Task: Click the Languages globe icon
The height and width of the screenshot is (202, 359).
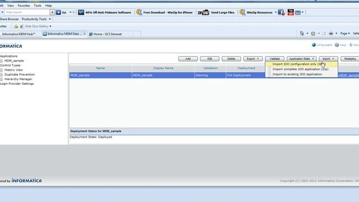Action: pos(314,45)
